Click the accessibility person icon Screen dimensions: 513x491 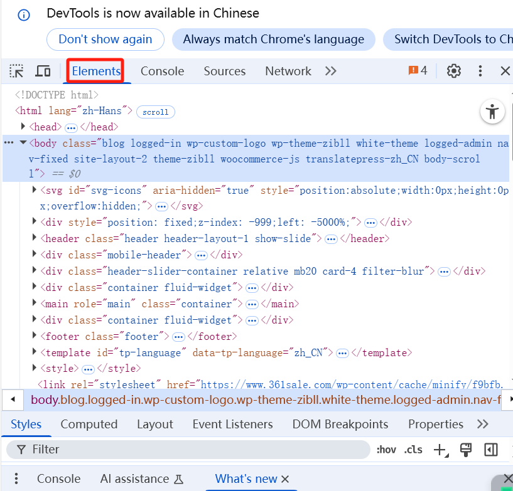[492, 112]
